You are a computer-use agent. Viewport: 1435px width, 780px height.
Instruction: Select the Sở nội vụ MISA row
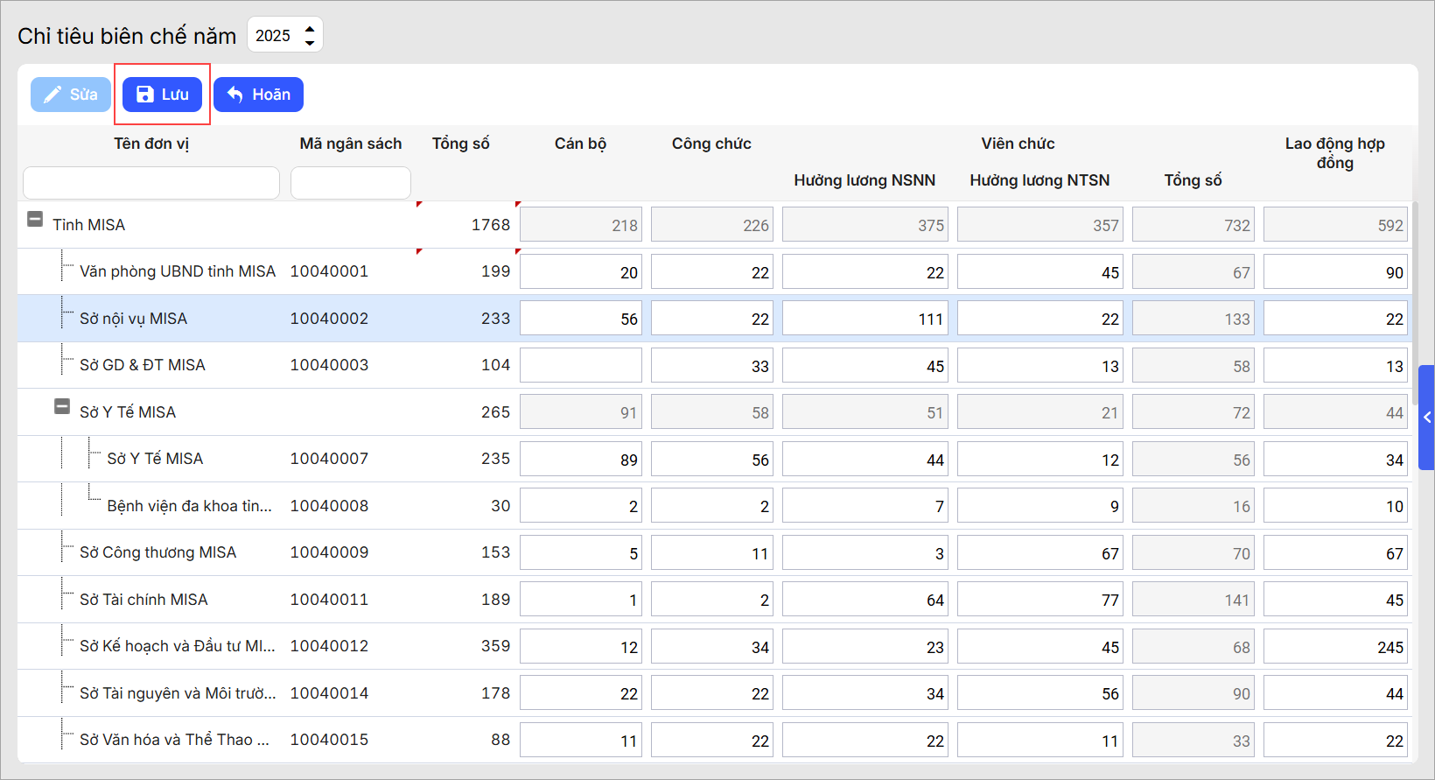133,319
